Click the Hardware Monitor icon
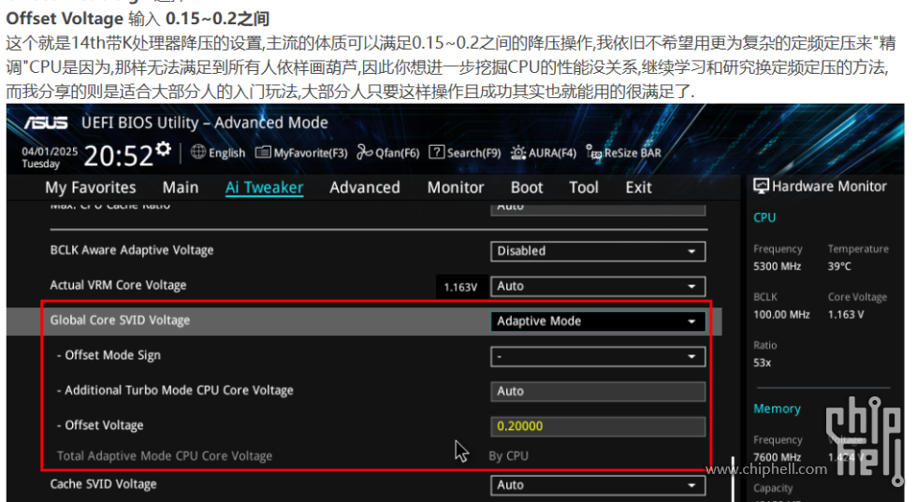The width and height of the screenshot is (917, 502). pos(761,186)
